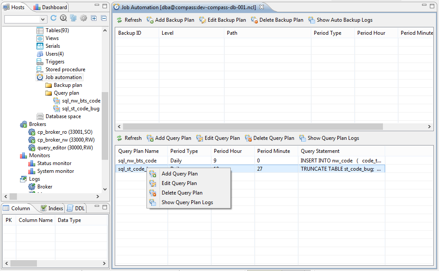Click the Query Statement column header
This screenshot has width=439, height=271.
tap(320, 151)
